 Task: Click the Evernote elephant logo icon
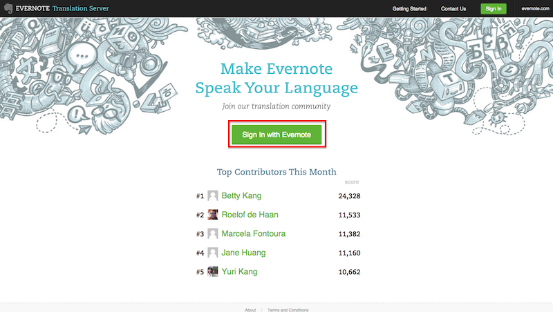8,9
